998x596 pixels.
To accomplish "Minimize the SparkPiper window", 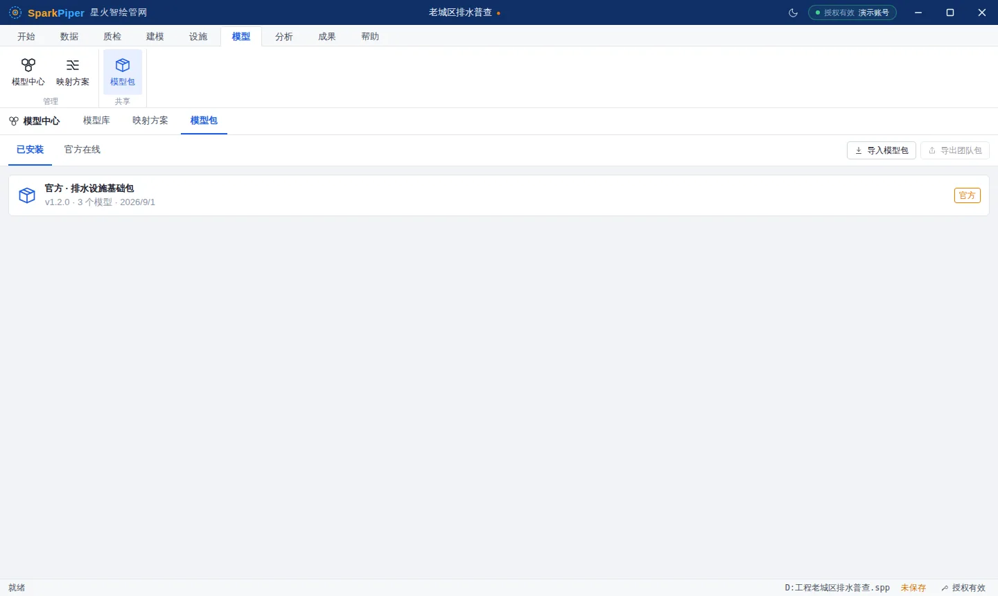I will 918,12.
